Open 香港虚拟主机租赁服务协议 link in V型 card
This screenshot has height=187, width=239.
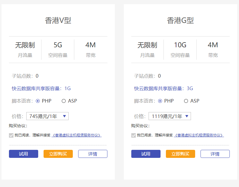pyautogui.click(x=77, y=135)
